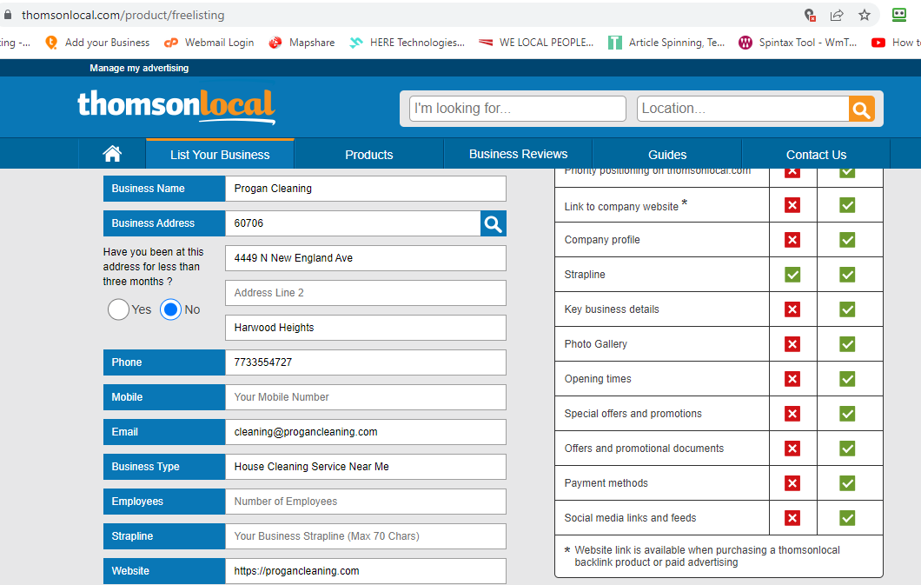Click Business Address field with 60706
921x585 pixels.
coord(353,223)
